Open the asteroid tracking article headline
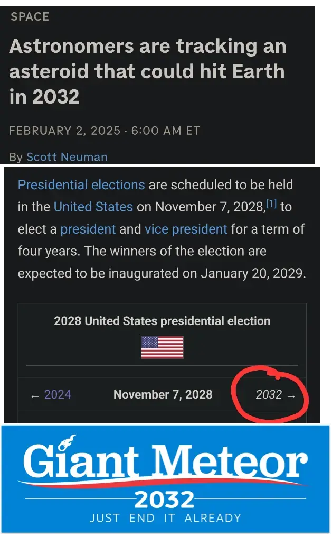332x536 pixels. (147, 71)
